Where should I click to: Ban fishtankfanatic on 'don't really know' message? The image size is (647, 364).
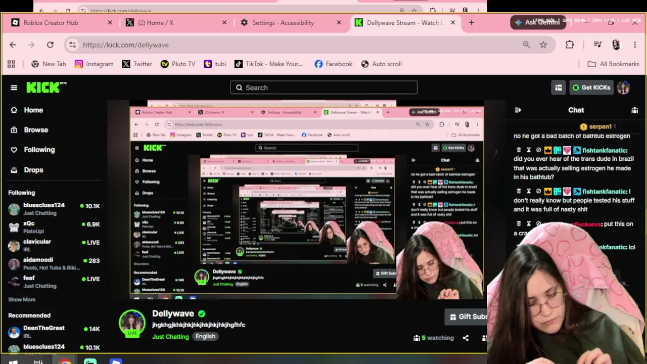(538, 192)
